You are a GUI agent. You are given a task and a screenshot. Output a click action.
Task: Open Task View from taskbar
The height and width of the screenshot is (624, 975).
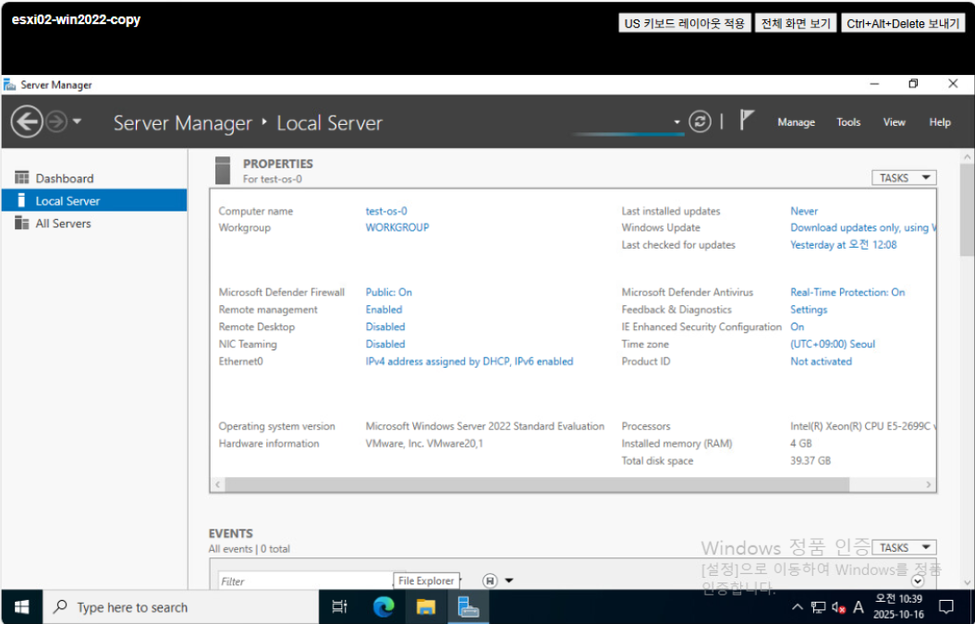[339, 607]
